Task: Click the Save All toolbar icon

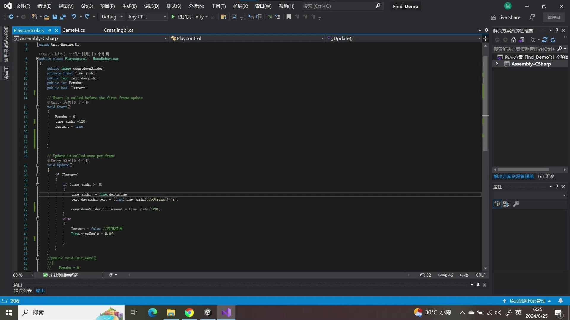Action: tap(63, 17)
